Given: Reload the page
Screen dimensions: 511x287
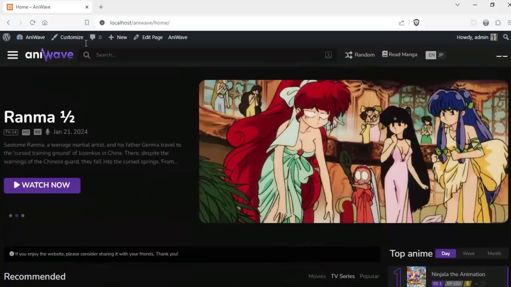Looking at the screenshot, I should pyautogui.click(x=33, y=23).
